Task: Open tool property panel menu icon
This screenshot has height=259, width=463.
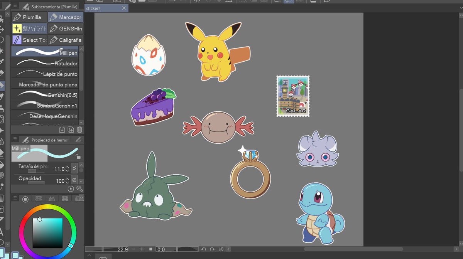Action: point(15,140)
